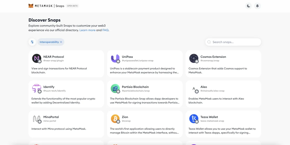Open the Aleo snap title
This screenshot has height=145, width=290.
(x=204, y=87)
